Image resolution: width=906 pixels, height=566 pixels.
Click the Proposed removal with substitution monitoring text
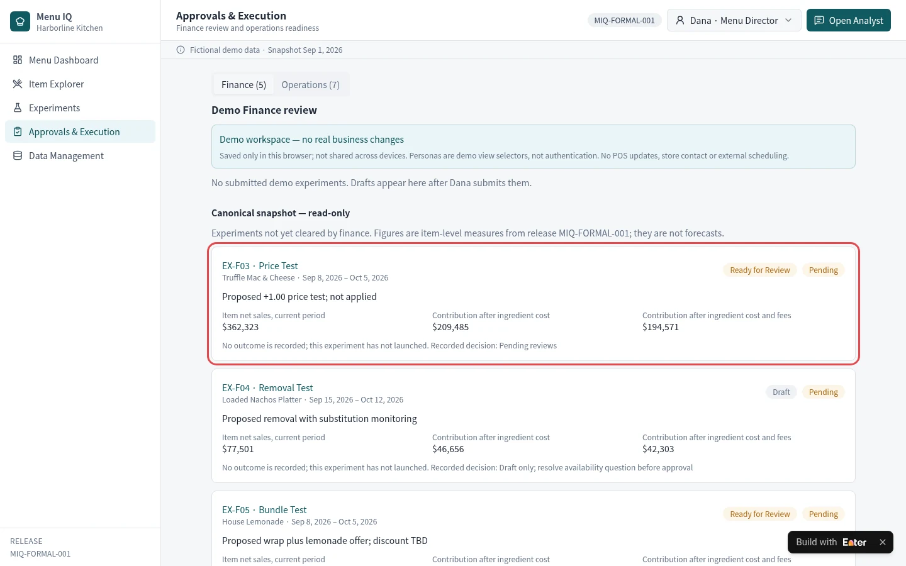coord(320,419)
